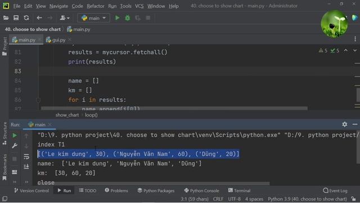Open the Help menu
The image size is (360, 203).
click(x=174, y=6)
